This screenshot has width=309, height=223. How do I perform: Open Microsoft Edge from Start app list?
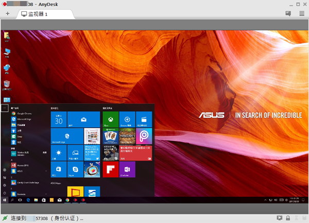point(24,119)
